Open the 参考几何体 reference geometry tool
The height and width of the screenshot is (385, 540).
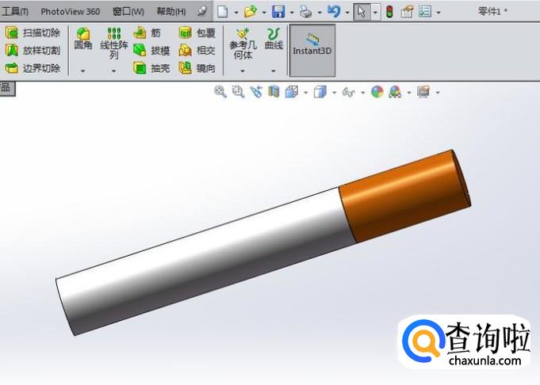pos(243,43)
